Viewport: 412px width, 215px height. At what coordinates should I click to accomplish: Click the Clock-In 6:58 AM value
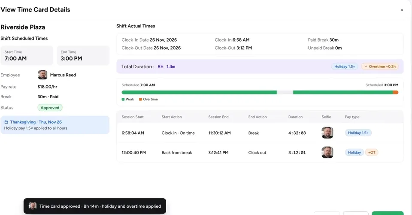point(241,40)
